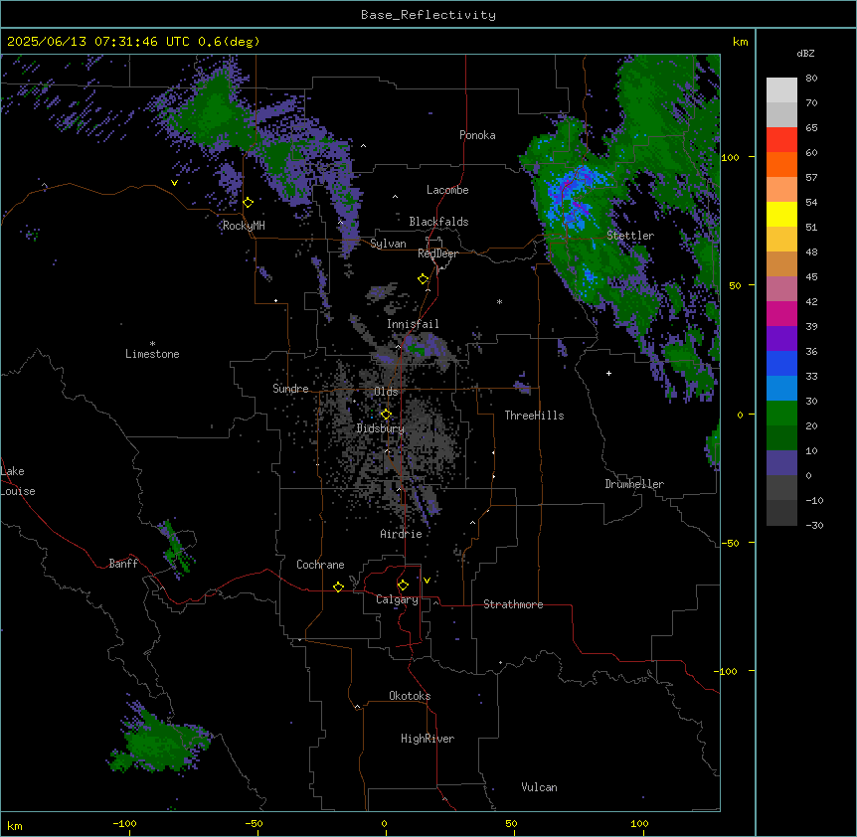Screen dimensions: 857x837
Task: Click the Airdrie label
Action: click(x=402, y=534)
